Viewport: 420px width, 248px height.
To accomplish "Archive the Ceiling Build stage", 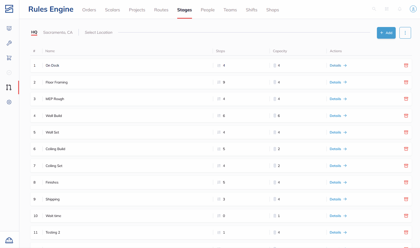I will (406, 149).
